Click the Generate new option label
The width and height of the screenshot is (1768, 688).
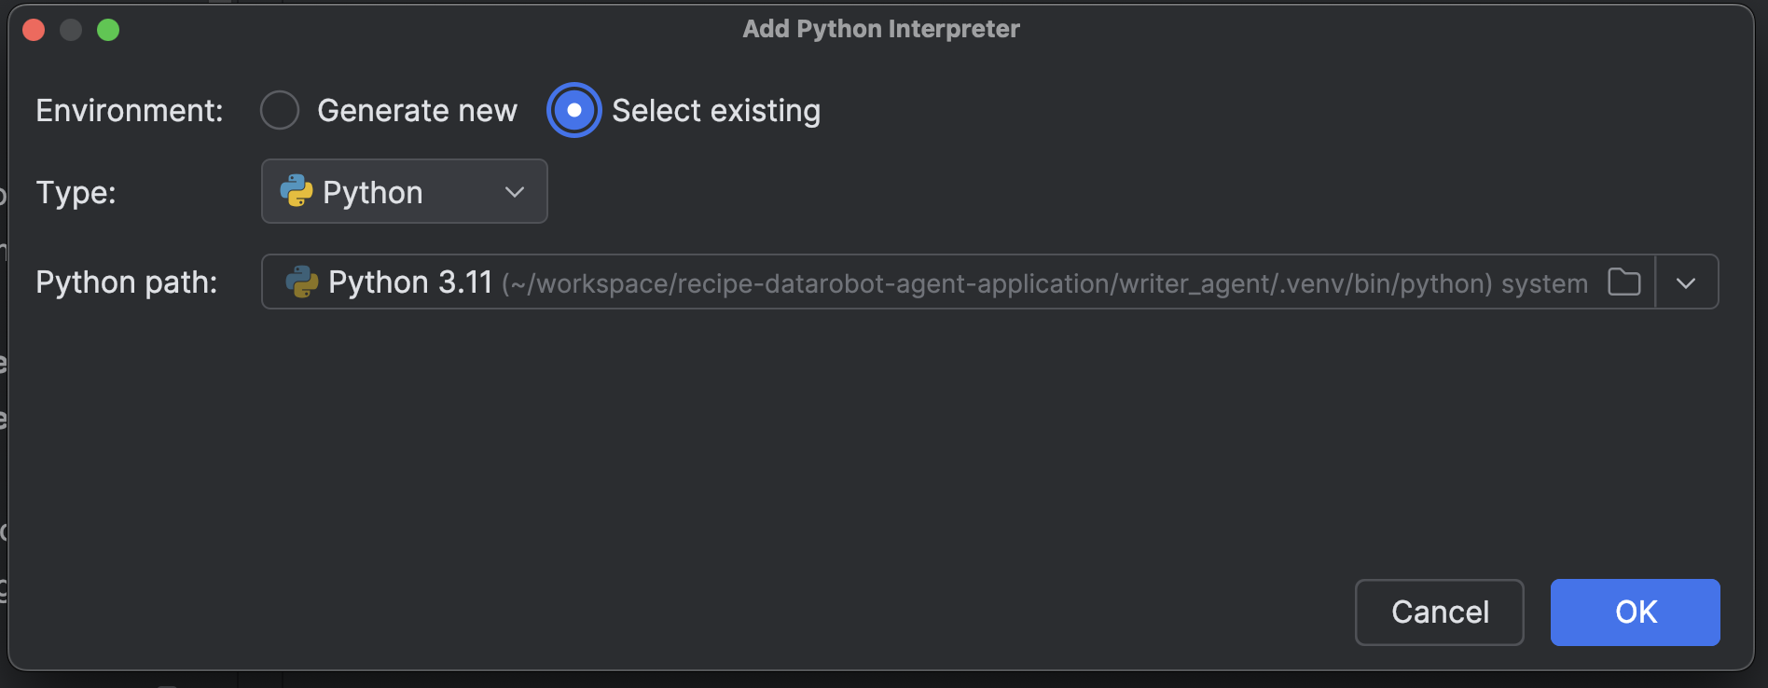417,111
